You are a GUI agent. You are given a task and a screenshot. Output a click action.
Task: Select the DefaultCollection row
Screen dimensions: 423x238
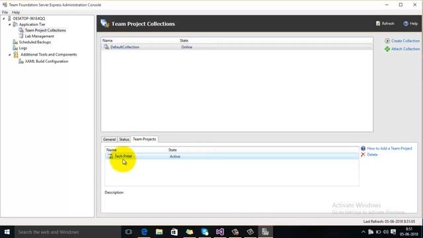click(237, 47)
